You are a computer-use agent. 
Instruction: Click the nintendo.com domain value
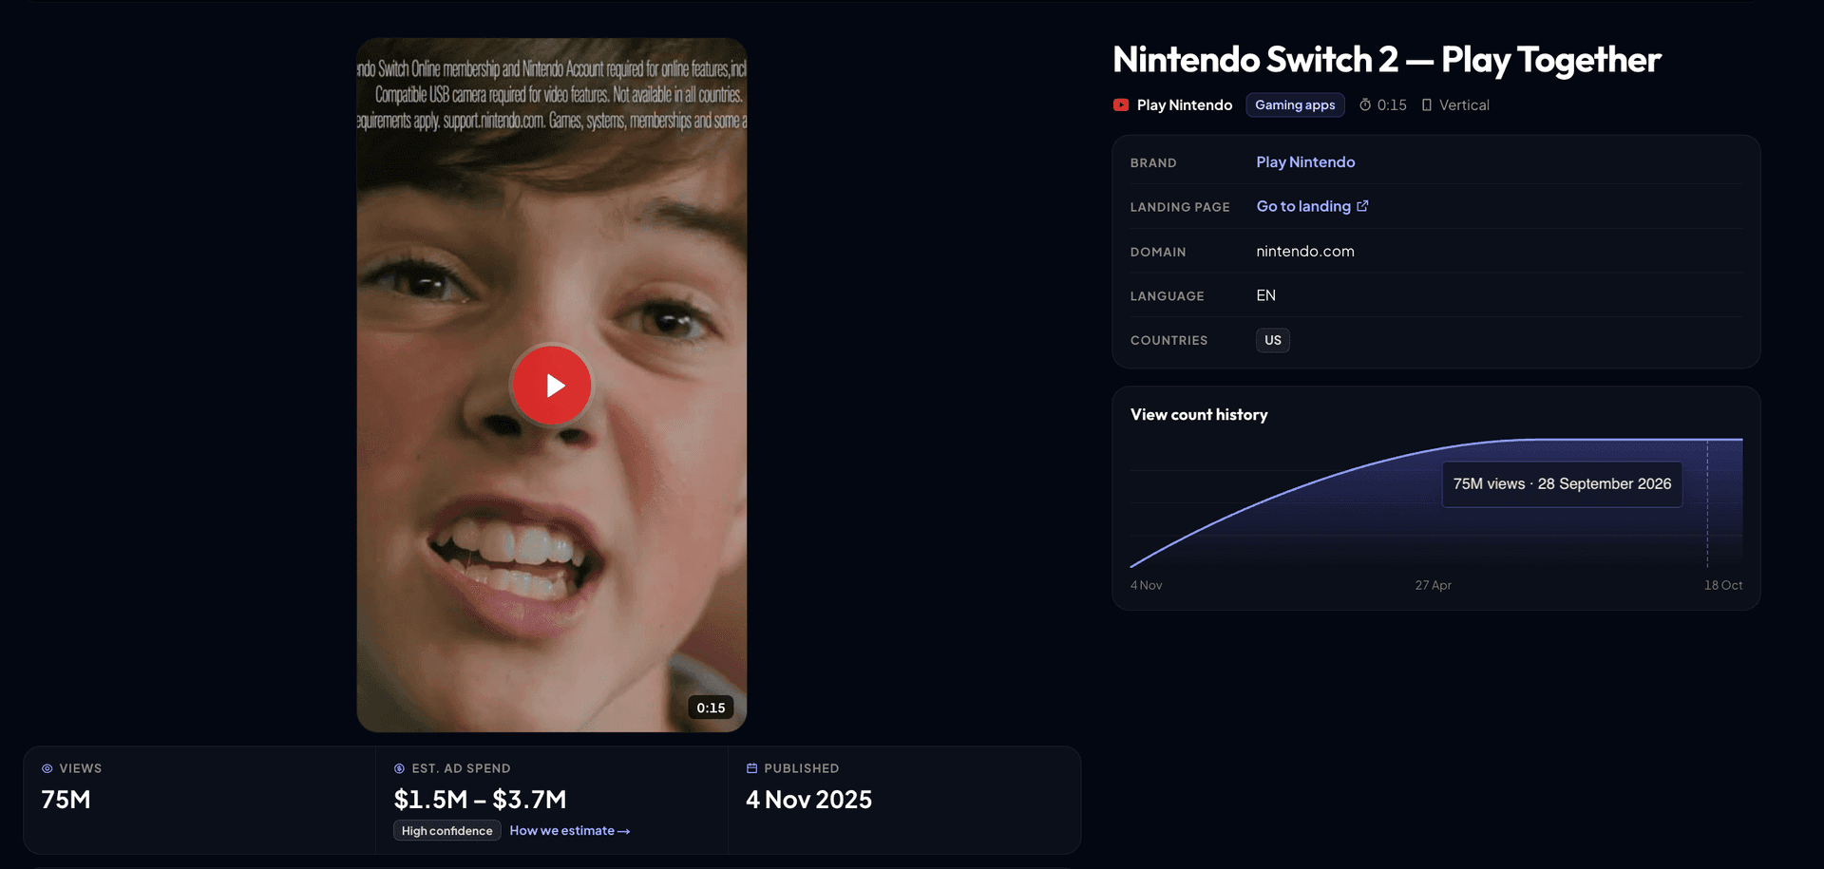point(1305,252)
